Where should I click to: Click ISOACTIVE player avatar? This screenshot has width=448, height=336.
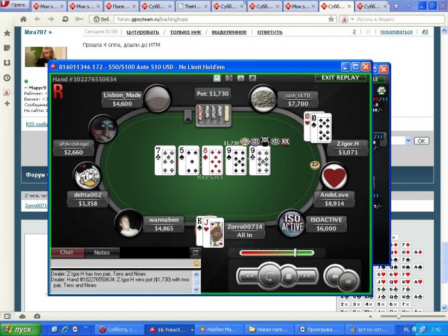tap(292, 224)
